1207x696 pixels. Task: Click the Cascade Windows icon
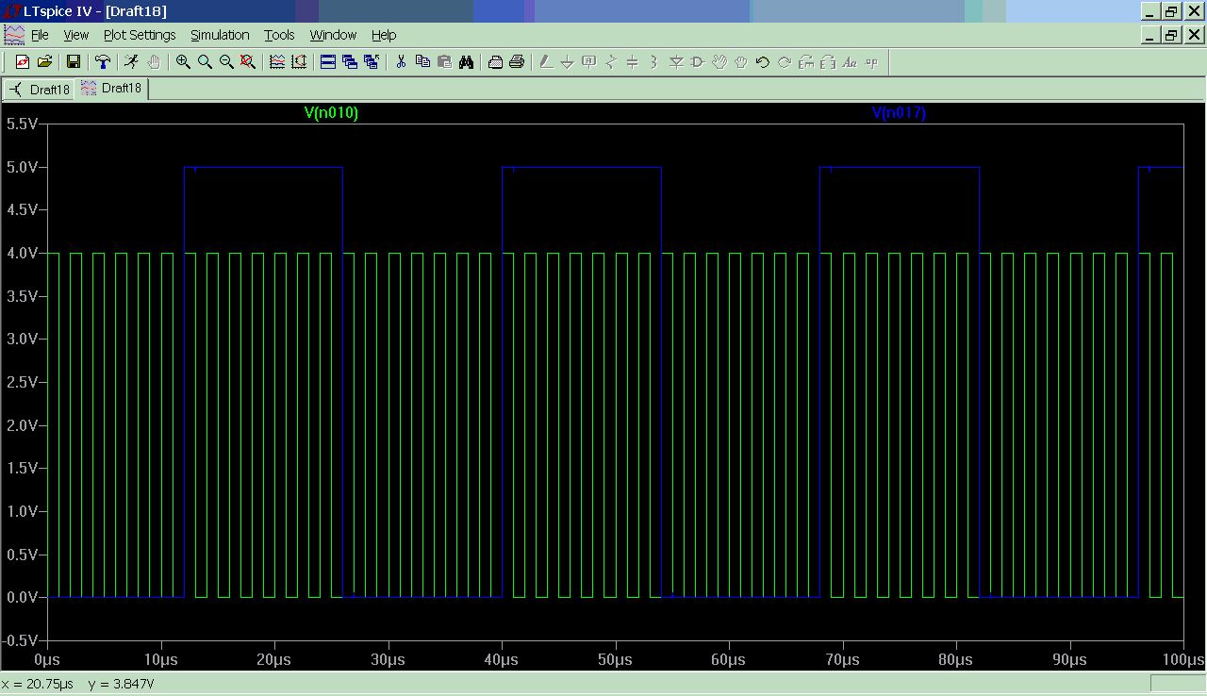pyautogui.click(x=350, y=62)
